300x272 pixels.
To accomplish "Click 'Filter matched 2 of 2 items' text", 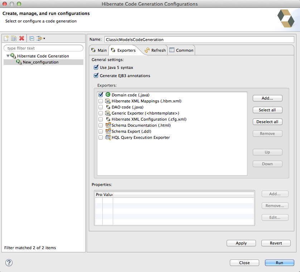I will [x=30, y=248].
